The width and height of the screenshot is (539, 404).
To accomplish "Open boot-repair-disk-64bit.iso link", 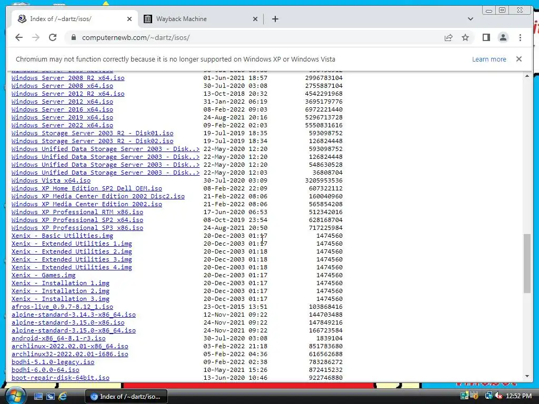I will 61,378.
